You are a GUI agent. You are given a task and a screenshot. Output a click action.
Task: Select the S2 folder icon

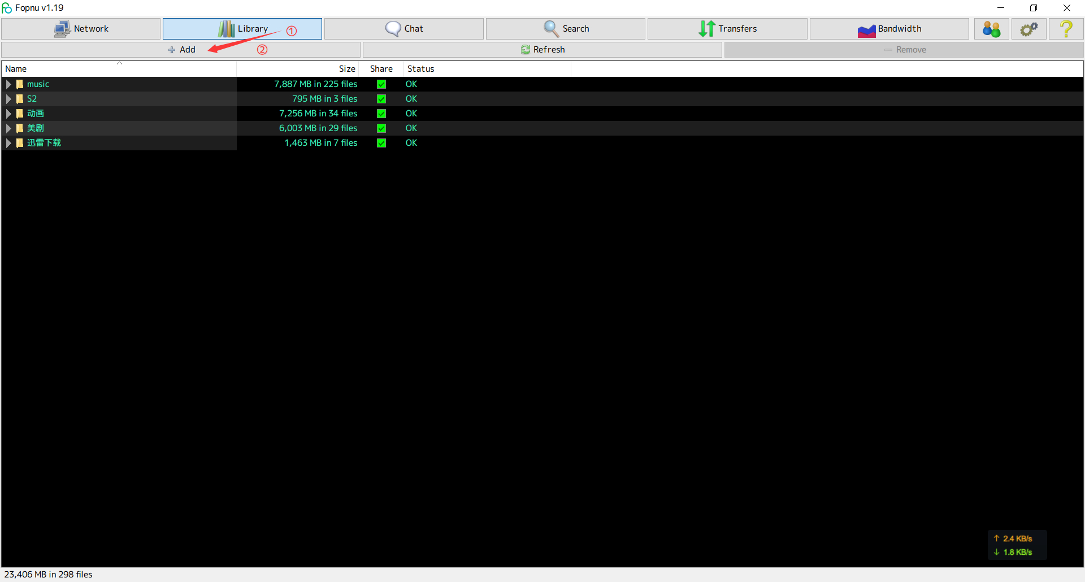point(20,99)
